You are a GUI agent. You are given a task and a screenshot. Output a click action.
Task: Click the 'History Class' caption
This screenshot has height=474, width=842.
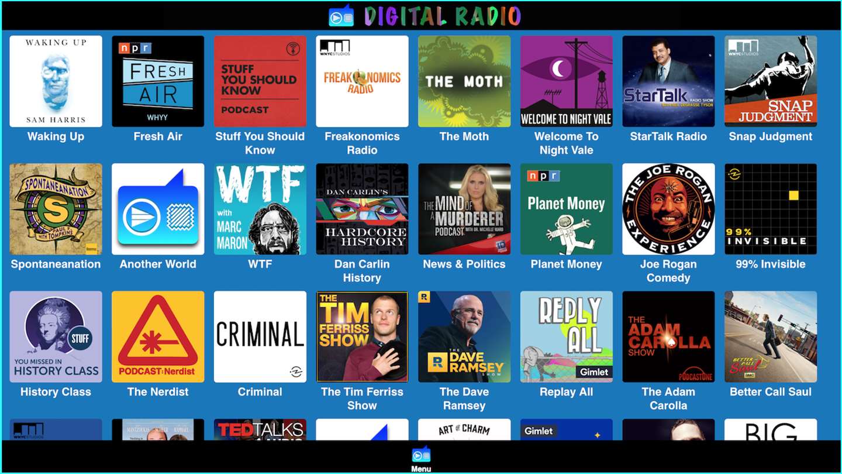click(56, 391)
